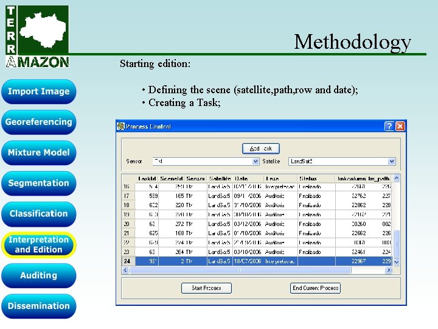Click the vertical scrollbar thumb
The height and width of the screenshot is (329, 438).
397,244
